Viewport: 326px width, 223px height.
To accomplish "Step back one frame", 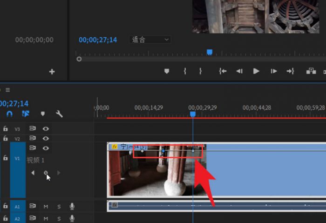I will (239, 71).
